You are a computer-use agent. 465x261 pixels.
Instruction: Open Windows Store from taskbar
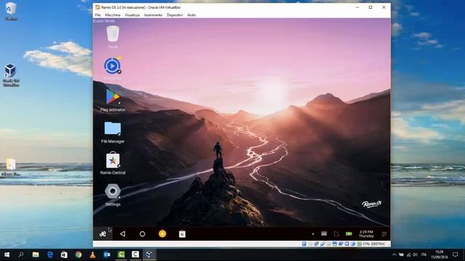tap(64, 254)
